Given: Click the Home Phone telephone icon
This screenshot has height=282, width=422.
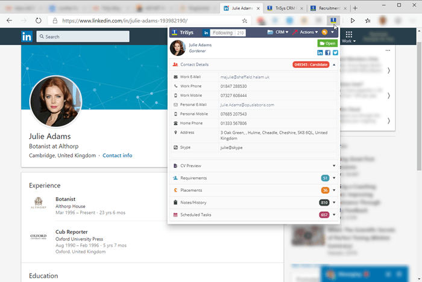Looking at the screenshot, I should pyautogui.click(x=176, y=123).
